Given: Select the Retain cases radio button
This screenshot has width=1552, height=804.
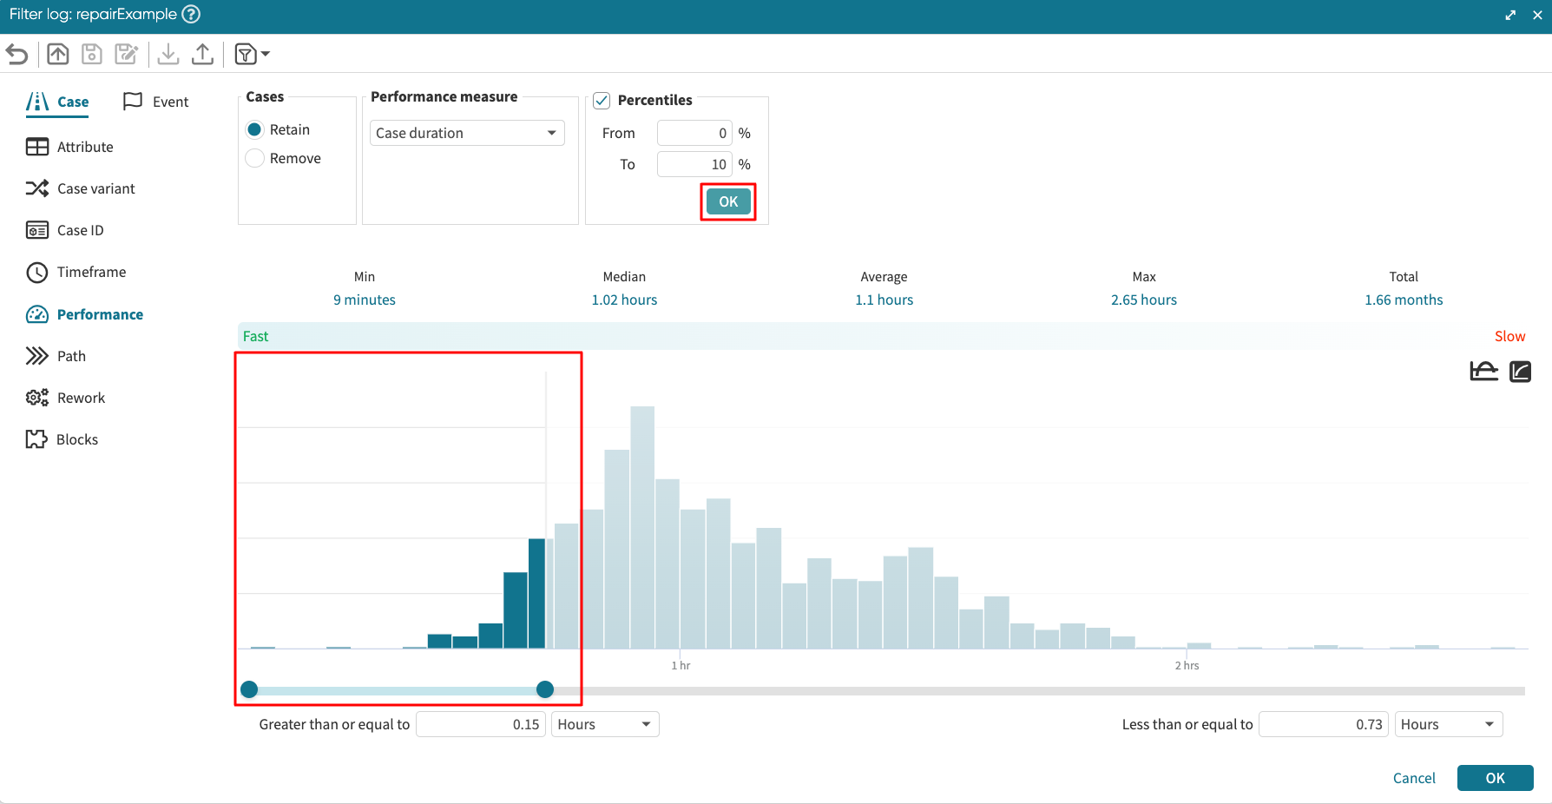Looking at the screenshot, I should (255, 129).
